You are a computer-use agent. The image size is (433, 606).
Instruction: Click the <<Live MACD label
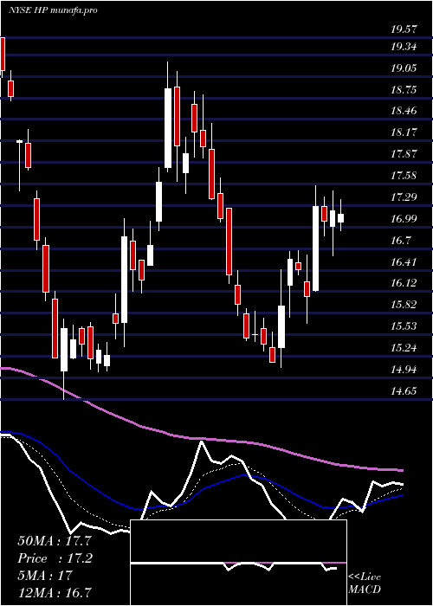[365, 583]
